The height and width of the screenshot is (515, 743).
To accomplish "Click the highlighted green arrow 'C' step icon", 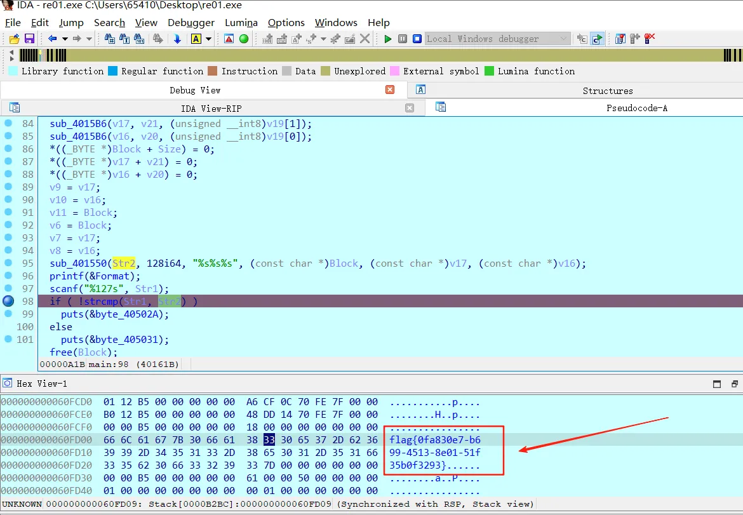I will (x=598, y=39).
